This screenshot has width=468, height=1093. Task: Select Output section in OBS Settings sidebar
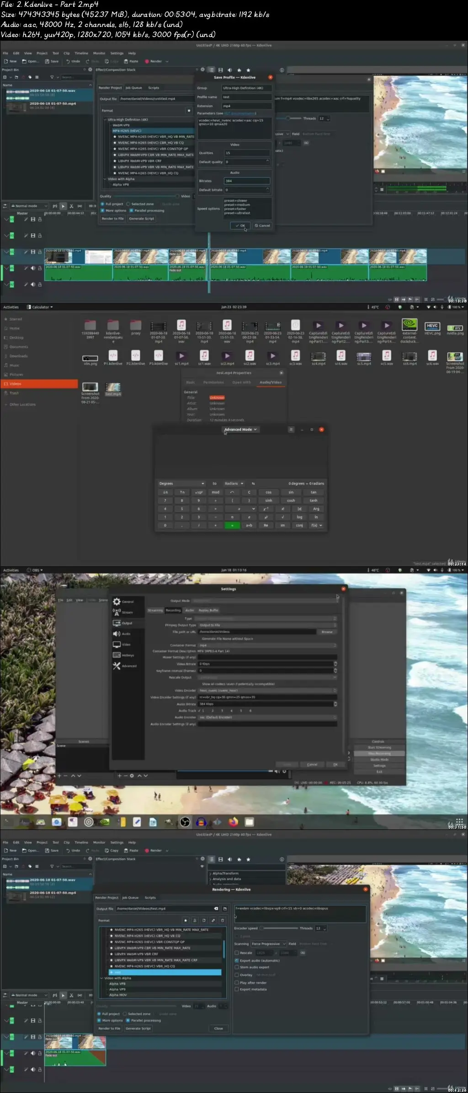tap(128, 623)
